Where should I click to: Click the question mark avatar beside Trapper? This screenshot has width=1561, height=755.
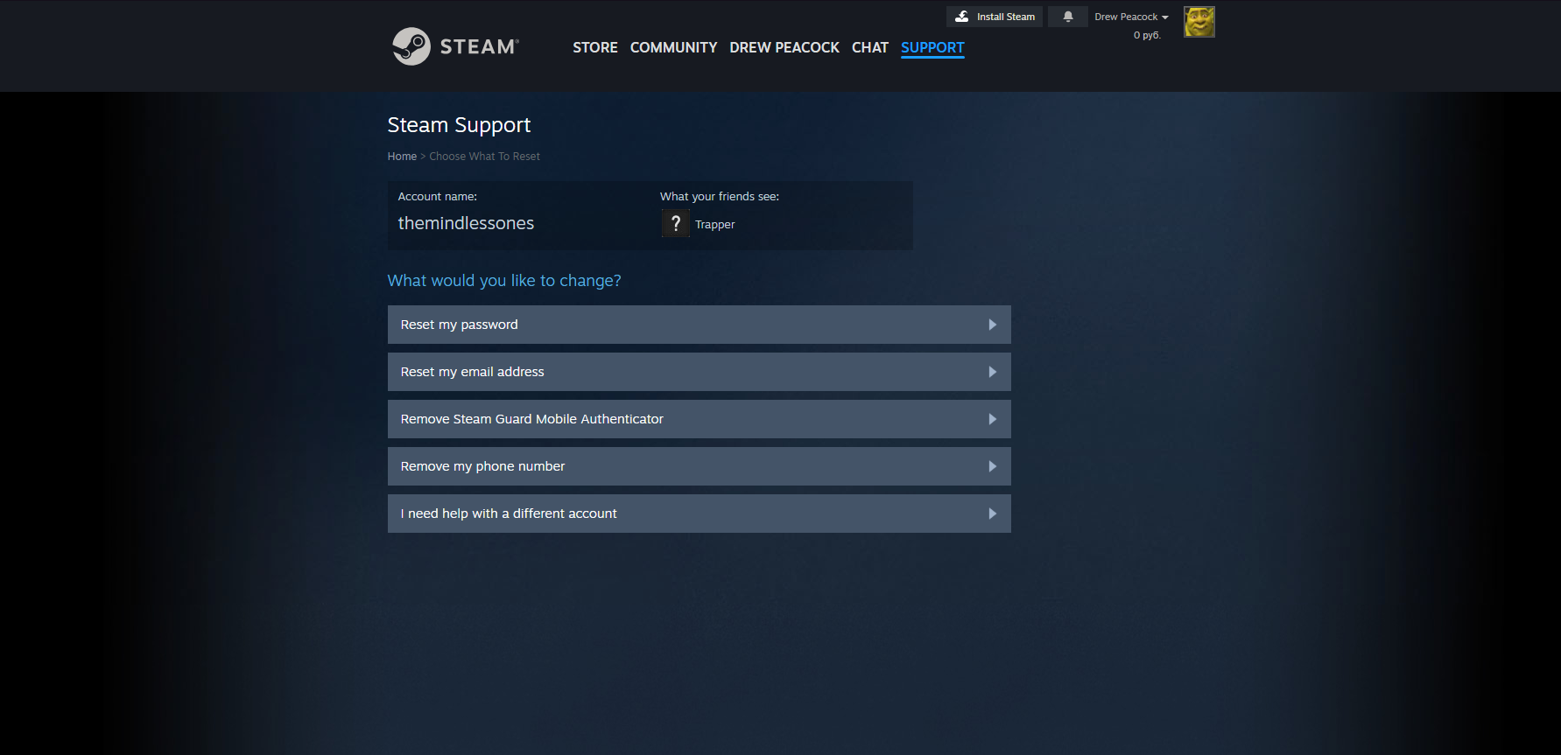point(675,224)
